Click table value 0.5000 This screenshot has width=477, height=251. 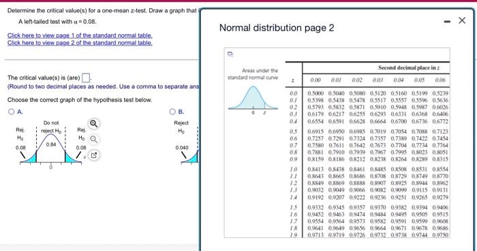point(316,93)
